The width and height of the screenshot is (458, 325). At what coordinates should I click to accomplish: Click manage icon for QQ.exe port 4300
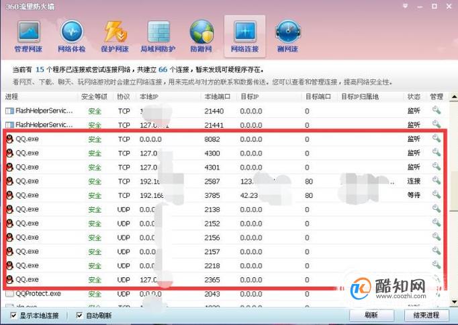(437, 152)
